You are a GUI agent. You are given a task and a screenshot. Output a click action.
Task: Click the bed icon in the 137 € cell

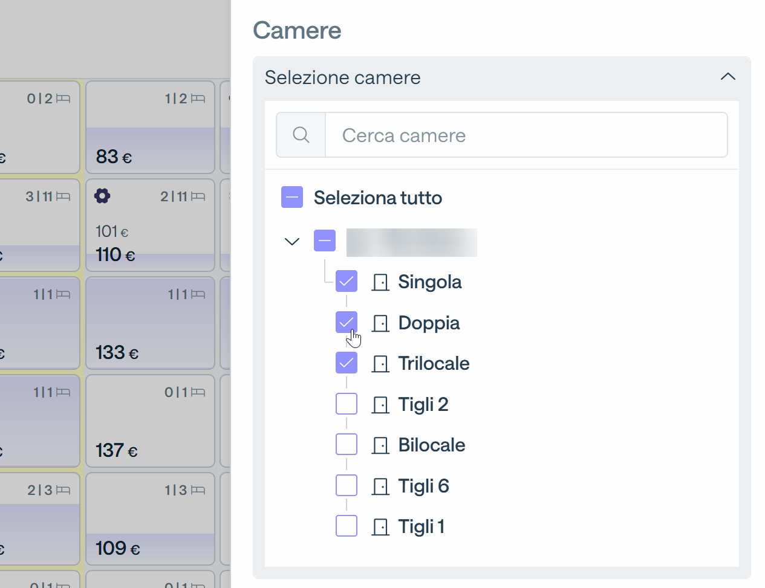tap(198, 392)
